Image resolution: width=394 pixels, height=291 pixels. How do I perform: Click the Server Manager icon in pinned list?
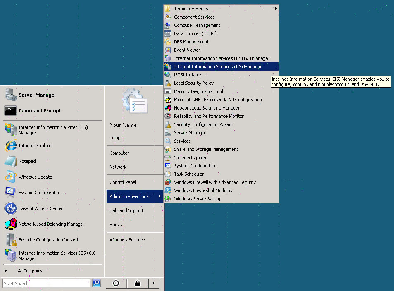pyautogui.click(x=10, y=95)
